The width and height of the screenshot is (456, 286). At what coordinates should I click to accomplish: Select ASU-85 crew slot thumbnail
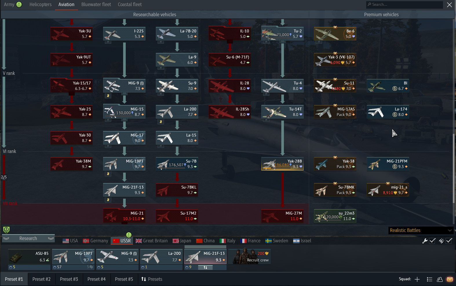[x=29, y=257]
